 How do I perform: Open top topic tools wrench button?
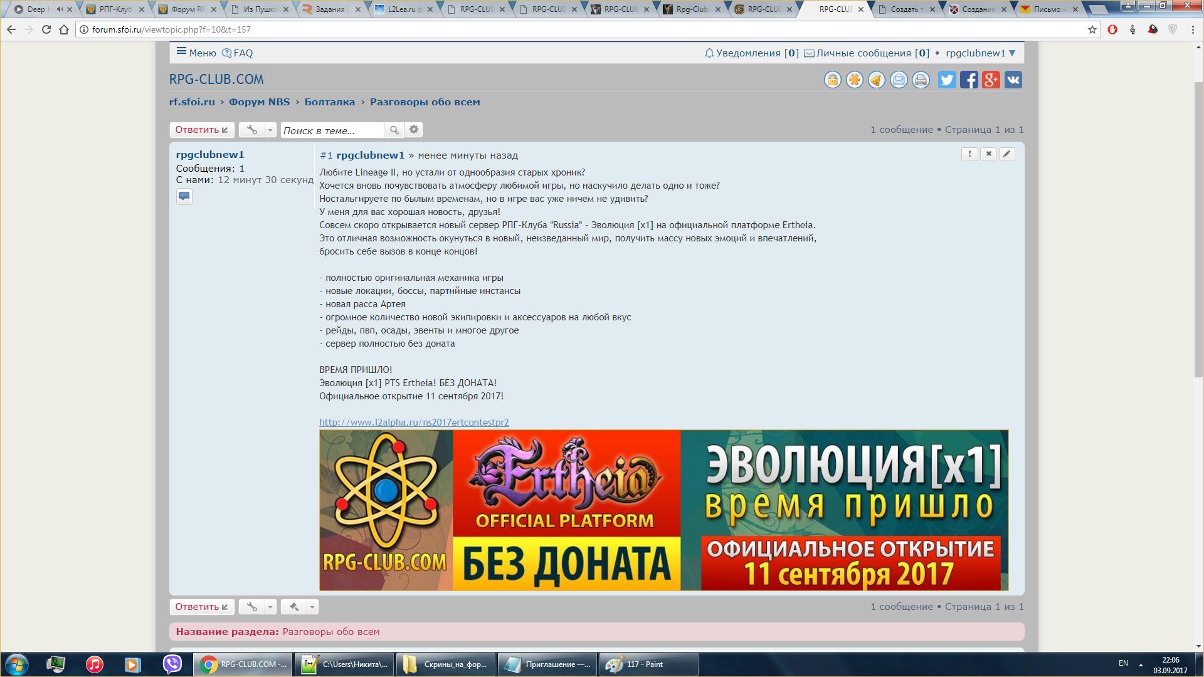click(x=251, y=130)
